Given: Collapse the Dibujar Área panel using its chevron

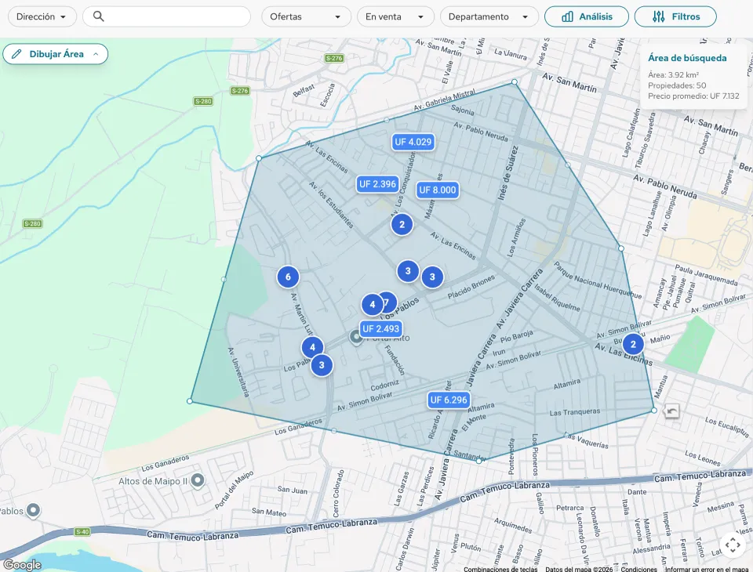Looking at the screenshot, I should (x=97, y=53).
